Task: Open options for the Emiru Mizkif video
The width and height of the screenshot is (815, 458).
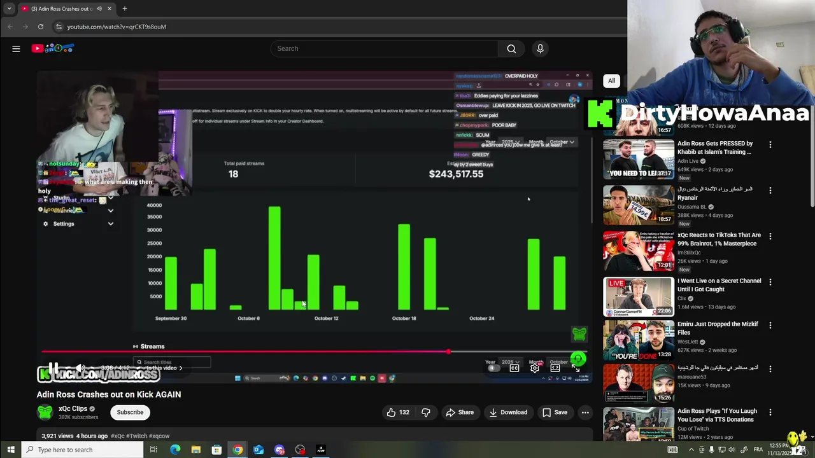Action: [x=770, y=326]
